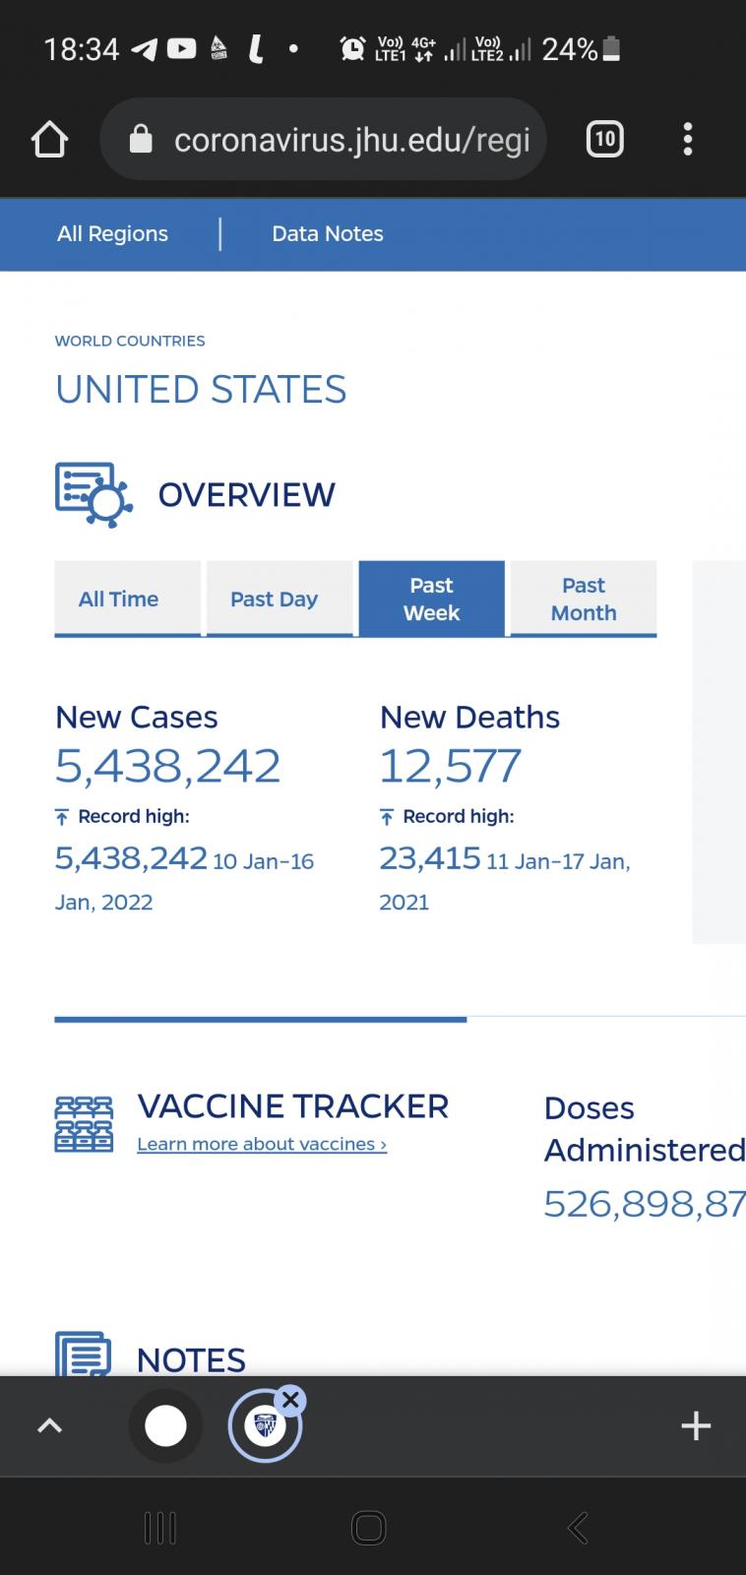Screen dimensions: 746x1575
Task: Close the Johns Hopkins tab with X
Action: click(x=289, y=1400)
